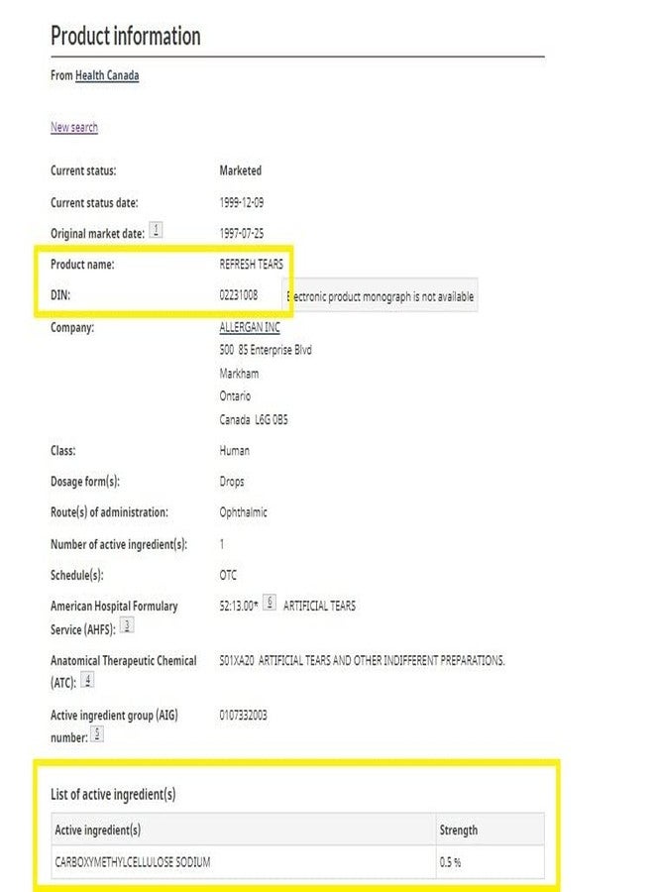Image resolution: width=654 pixels, height=892 pixels.
Task: Open footnote 6 next to 52:13.00*
Action: (270, 602)
